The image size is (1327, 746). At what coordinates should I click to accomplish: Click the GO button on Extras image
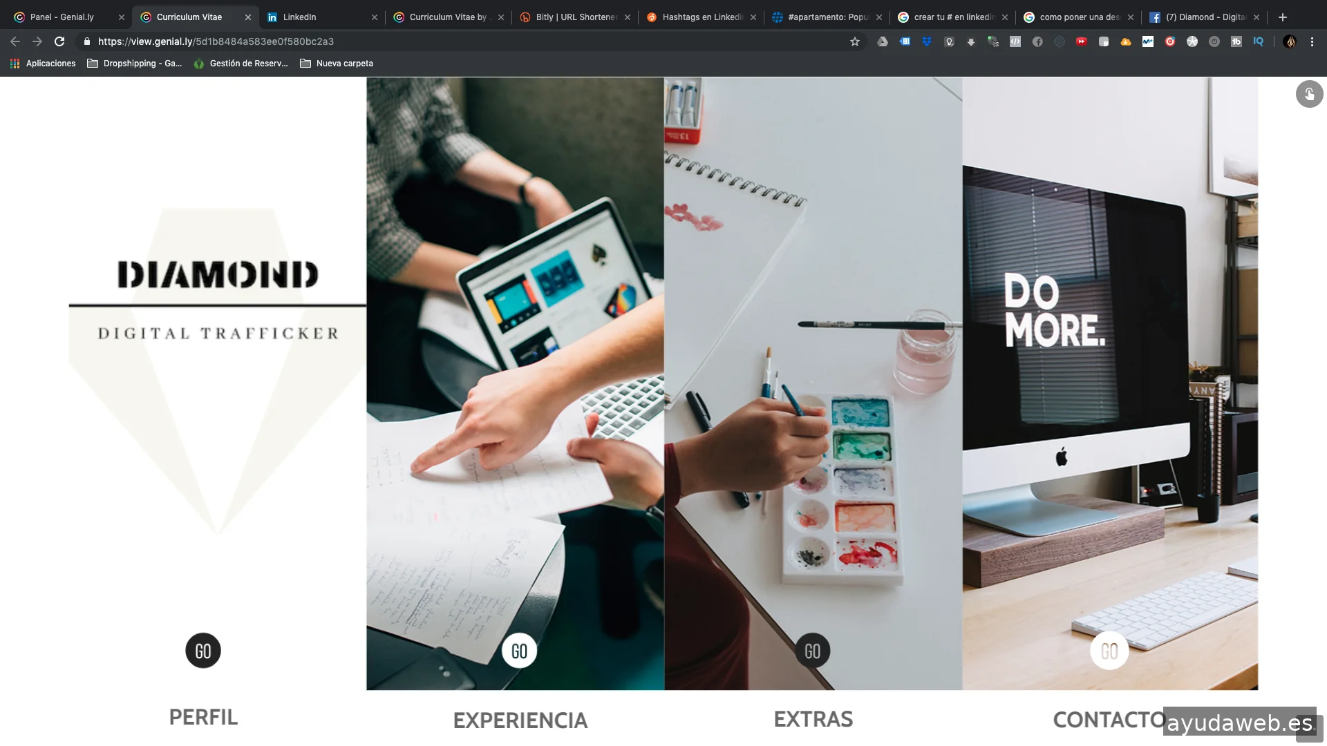coord(813,651)
